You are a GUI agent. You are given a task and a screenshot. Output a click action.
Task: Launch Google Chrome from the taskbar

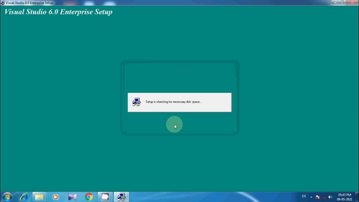click(89, 197)
